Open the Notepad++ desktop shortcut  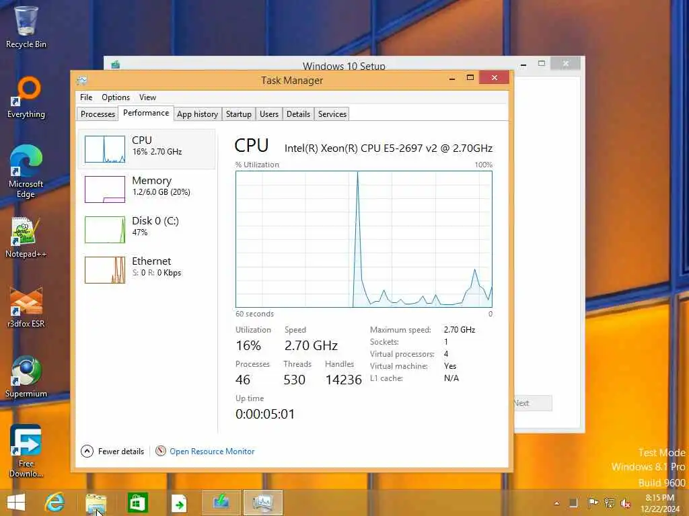coord(26,237)
